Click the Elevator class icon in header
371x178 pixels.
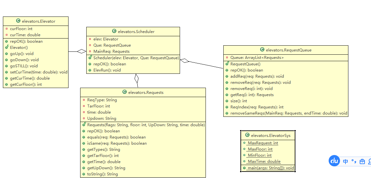18,21
